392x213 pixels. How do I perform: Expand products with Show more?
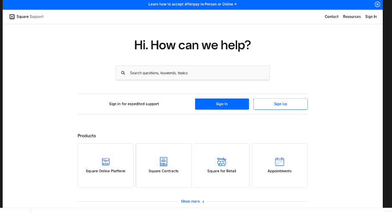coord(193,201)
